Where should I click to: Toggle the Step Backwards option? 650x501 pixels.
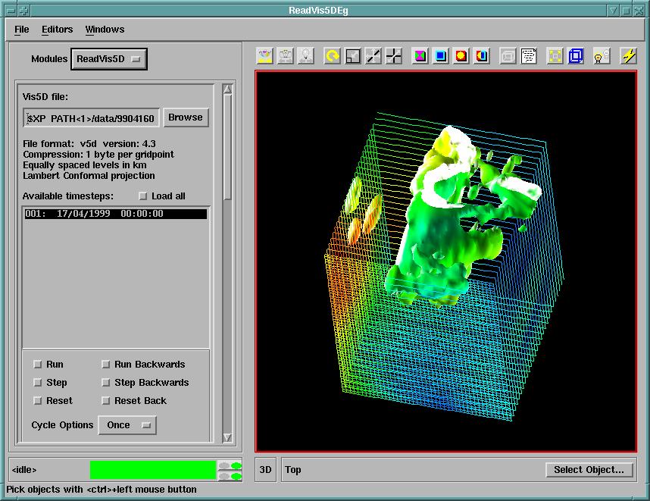tap(106, 383)
